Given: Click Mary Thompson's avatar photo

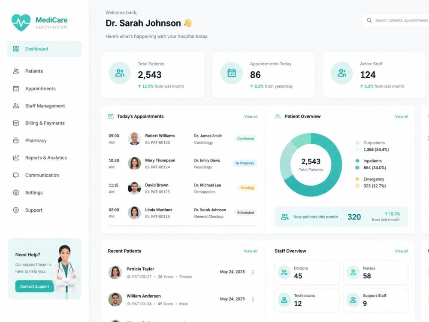Looking at the screenshot, I should (x=134, y=164).
